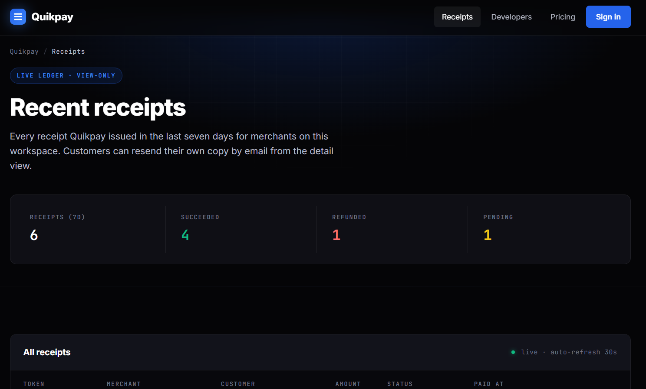Click the Quikpay logo icon
Screen dimensions: 646x389
[18, 17]
